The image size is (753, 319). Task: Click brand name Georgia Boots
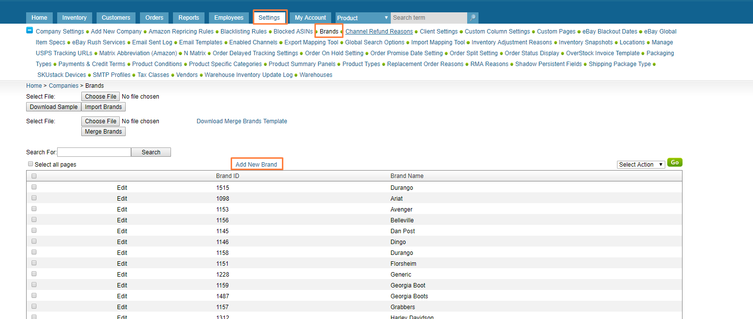point(409,296)
